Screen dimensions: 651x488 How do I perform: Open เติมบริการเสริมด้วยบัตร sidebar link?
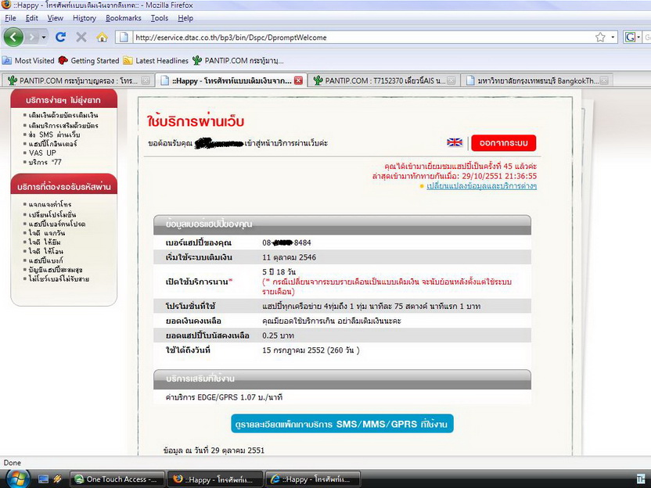point(63,125)
